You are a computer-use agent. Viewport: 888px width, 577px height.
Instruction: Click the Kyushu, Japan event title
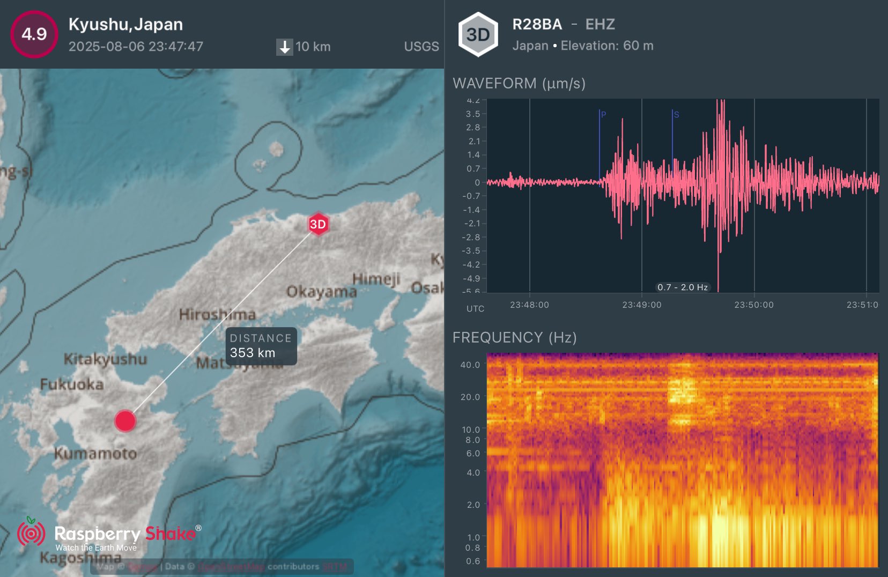coord(125,24)
